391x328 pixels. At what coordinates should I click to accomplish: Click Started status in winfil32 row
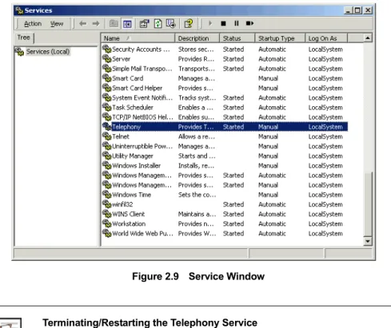click(x=233, y=204)
